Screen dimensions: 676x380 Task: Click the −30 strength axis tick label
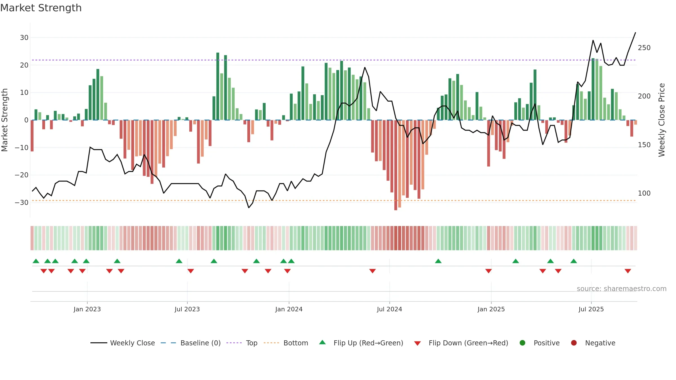click(22, 203)
